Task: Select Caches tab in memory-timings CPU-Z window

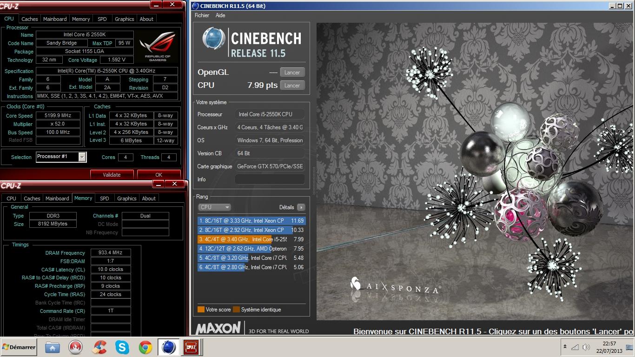Action: click(x=32, y=198)
